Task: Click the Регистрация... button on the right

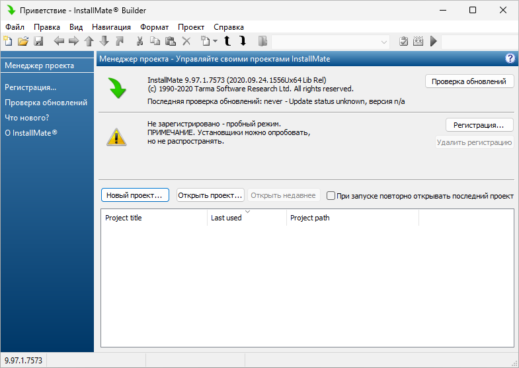Action: coord(479,125)
